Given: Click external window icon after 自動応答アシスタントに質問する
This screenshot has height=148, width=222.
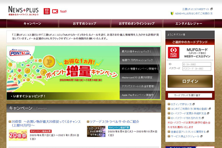Looking at the screenshot, I should click(x=208, y=132).
